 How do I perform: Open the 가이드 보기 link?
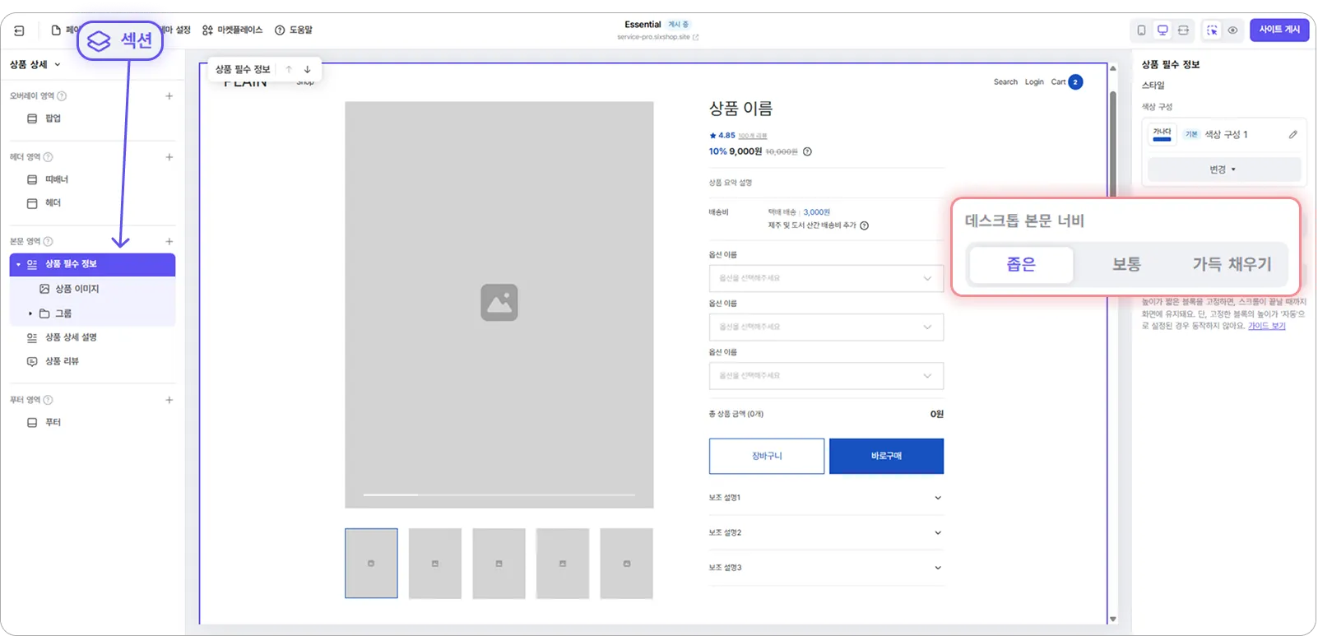click(1266, 327)
